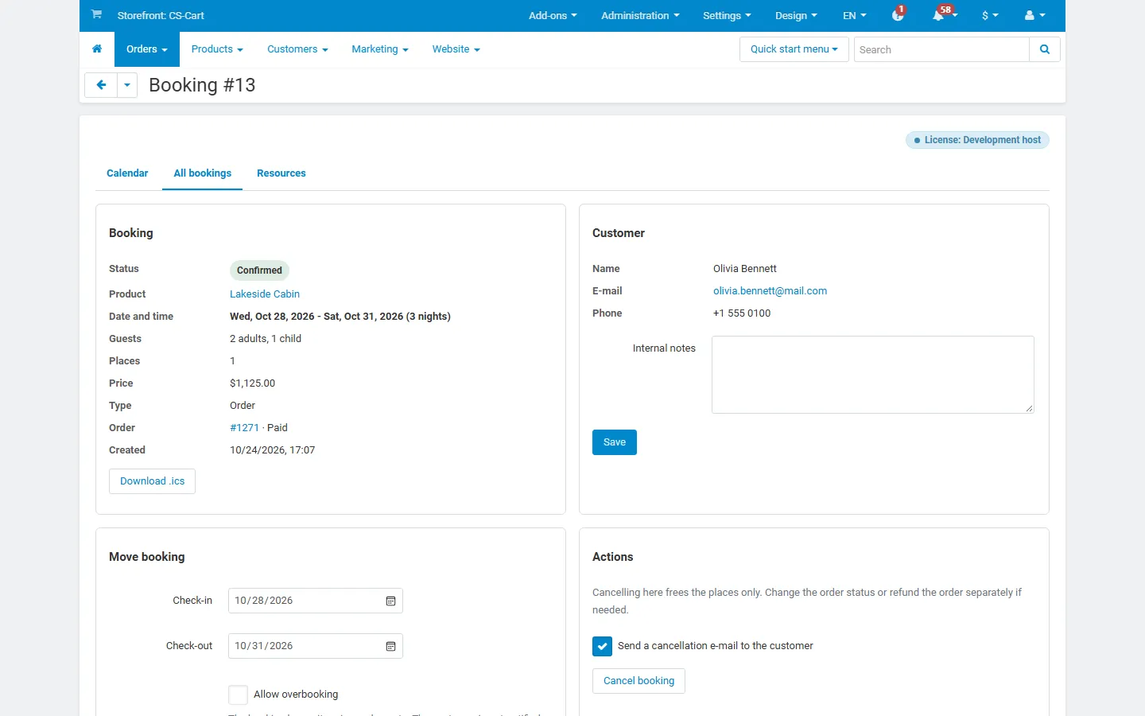This screenshot has height=716, width=1145.
Task: Switch to the Resources tab
Action: (281, 173)
